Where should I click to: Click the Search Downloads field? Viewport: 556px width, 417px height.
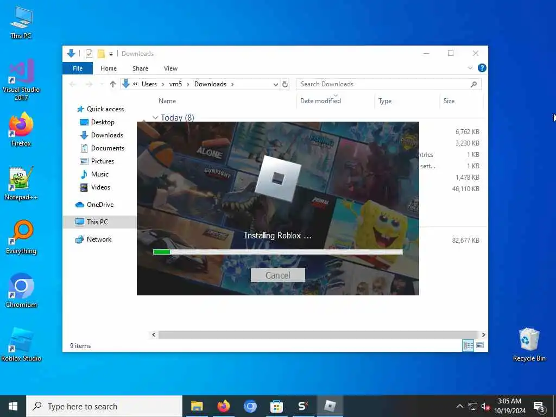click(388, 84)
